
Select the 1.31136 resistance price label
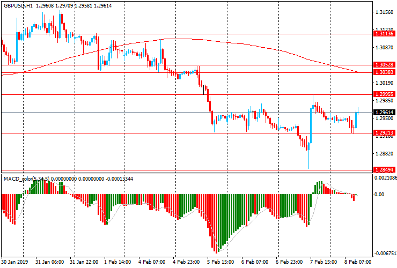(x=384, y=34)
